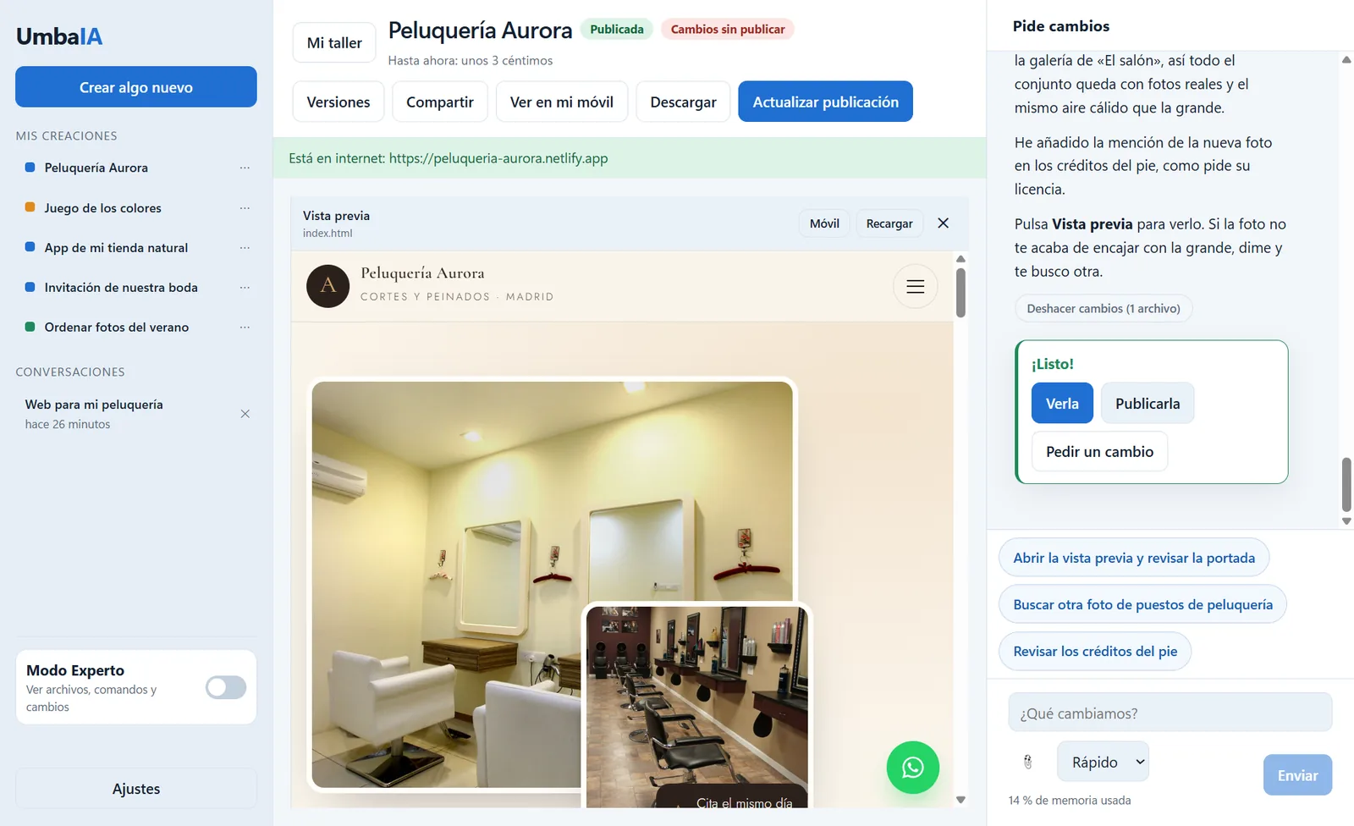The image size is (1354, 826).
Task: Close the Vista previa panel
Action: [x=943, y=223]
